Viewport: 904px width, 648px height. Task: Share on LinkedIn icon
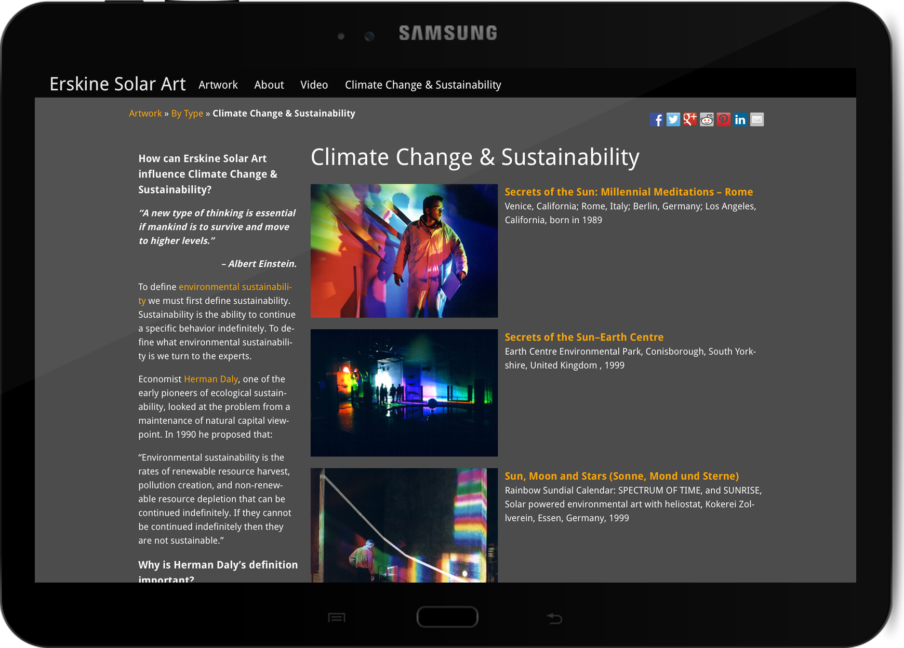click(740, 120)
